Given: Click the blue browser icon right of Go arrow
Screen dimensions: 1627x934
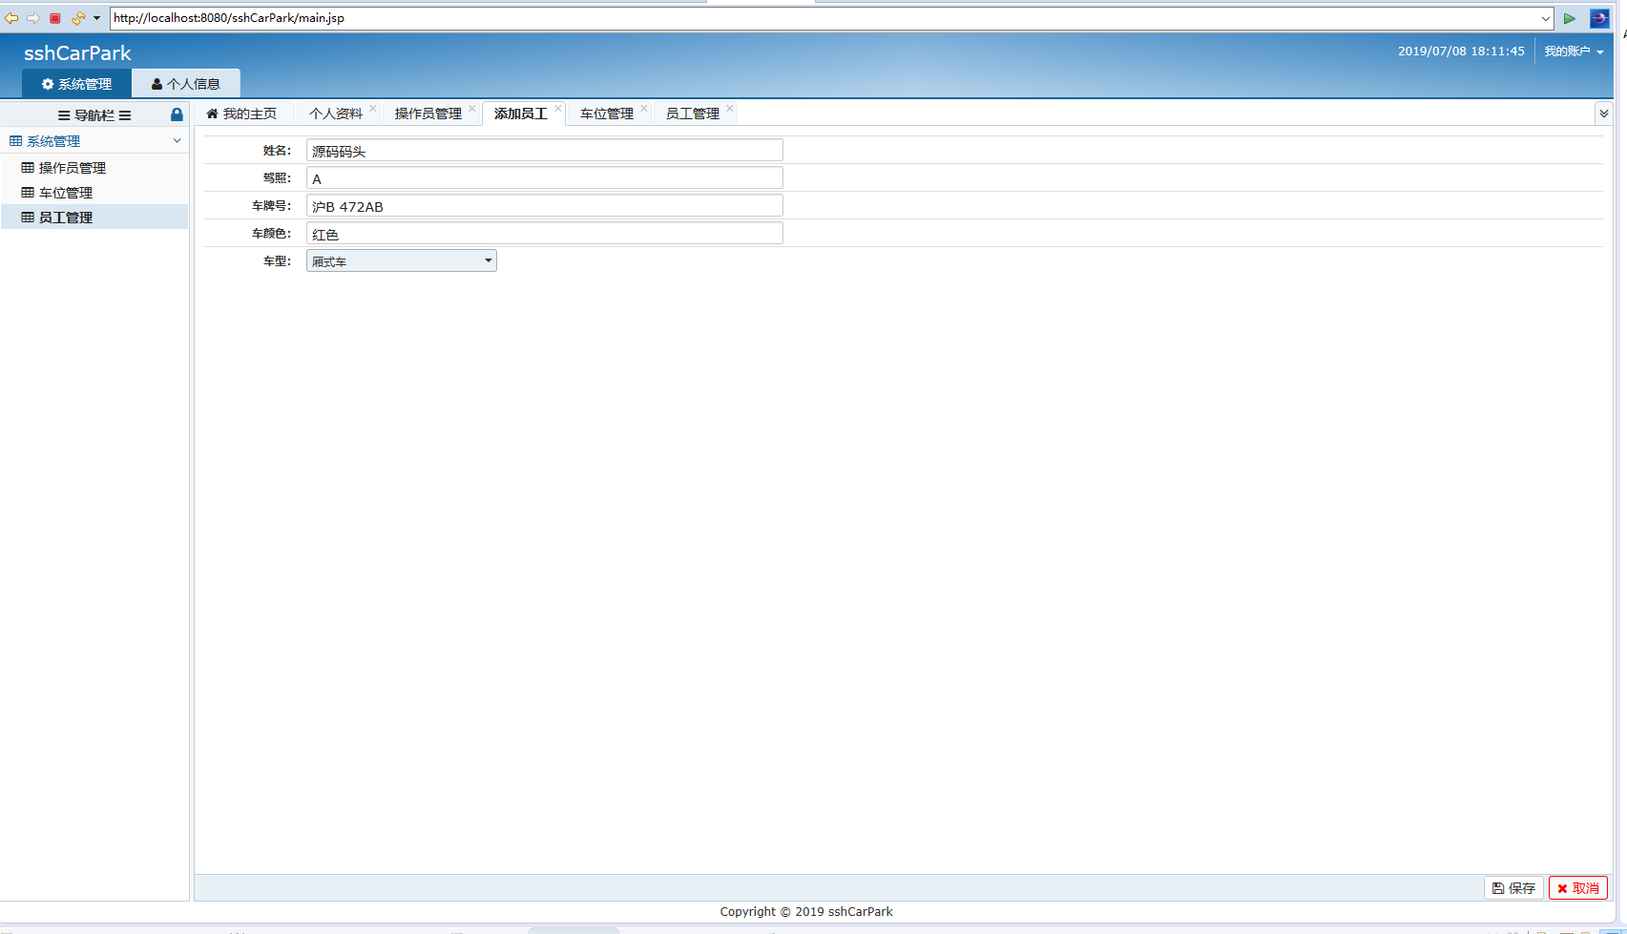Looking at the screenshot, I should [x=1599, y=18].
